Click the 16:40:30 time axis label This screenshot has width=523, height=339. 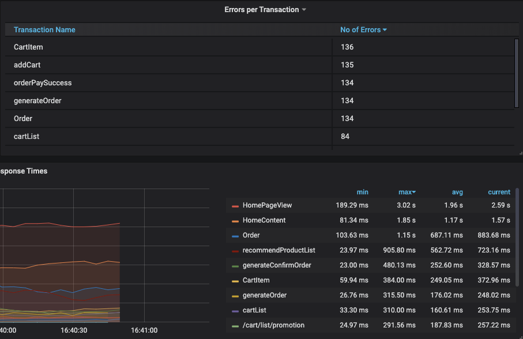click(74, 330)
